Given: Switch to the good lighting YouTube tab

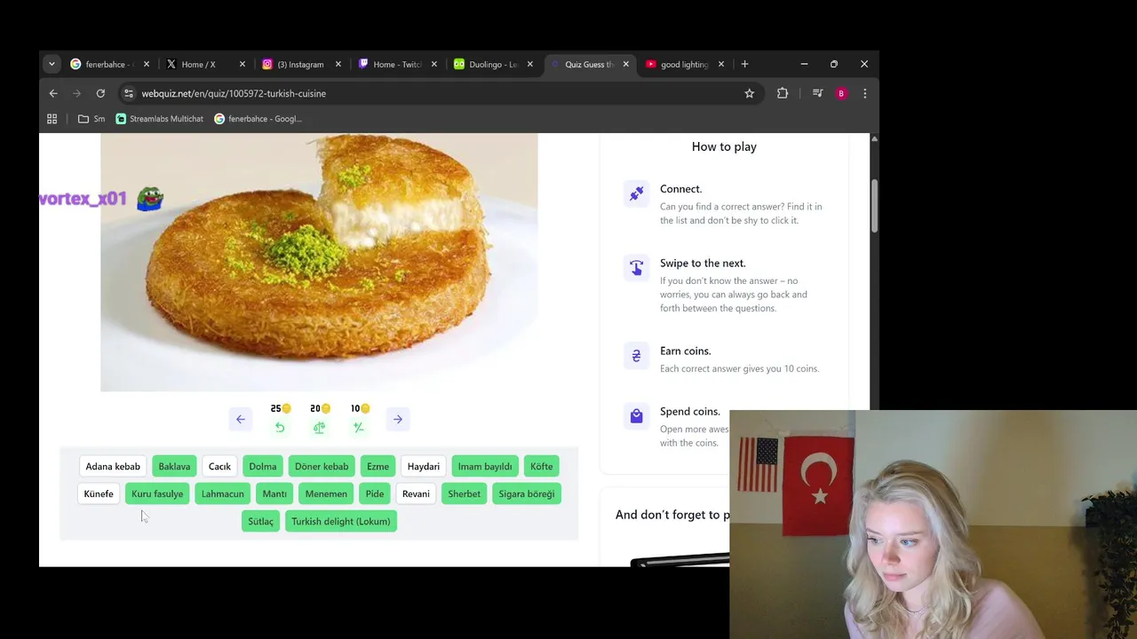Looking at the screenshot, I should 685,64.
